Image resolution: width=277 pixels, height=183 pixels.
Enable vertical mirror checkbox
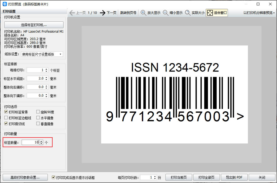[x=38, y=124]
